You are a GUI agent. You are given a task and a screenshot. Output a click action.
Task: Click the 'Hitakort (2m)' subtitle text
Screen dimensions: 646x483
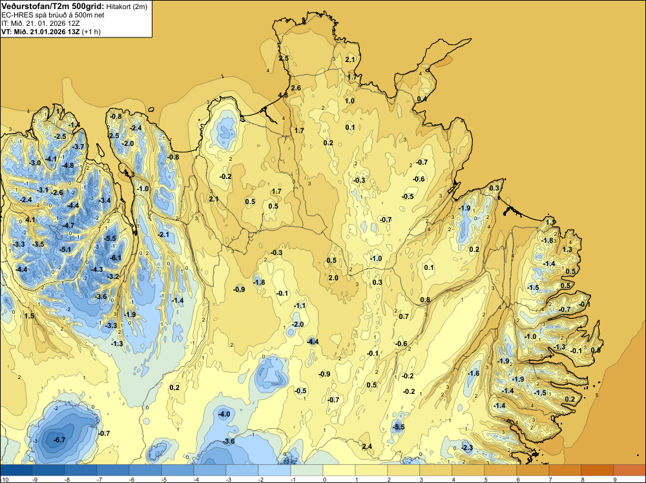pyautogui.click(x=127, y=6)
